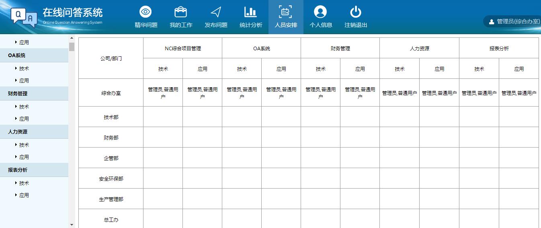Click the QA speech bubble logo
541x228 pixels.
[x=24, y=17]
